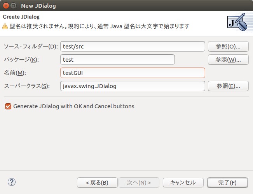
Task: Click the JDialog wizard banner icon
Action: [x=237, y=22]
